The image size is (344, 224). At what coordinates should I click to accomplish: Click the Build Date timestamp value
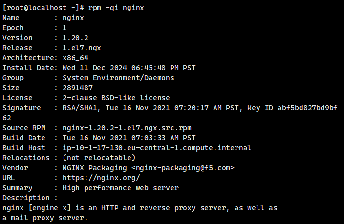pos(129,138)
